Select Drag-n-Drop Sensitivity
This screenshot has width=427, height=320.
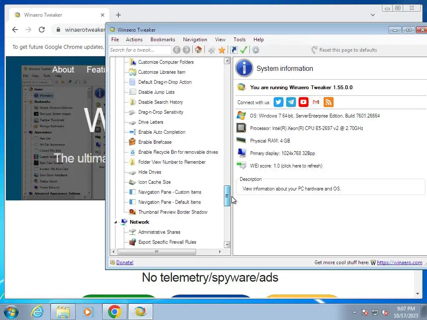point(161,112)
